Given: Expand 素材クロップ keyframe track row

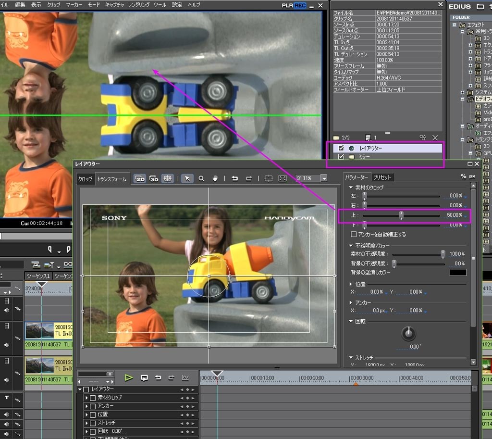Looking at the screenshot, I should coord(86,398).
